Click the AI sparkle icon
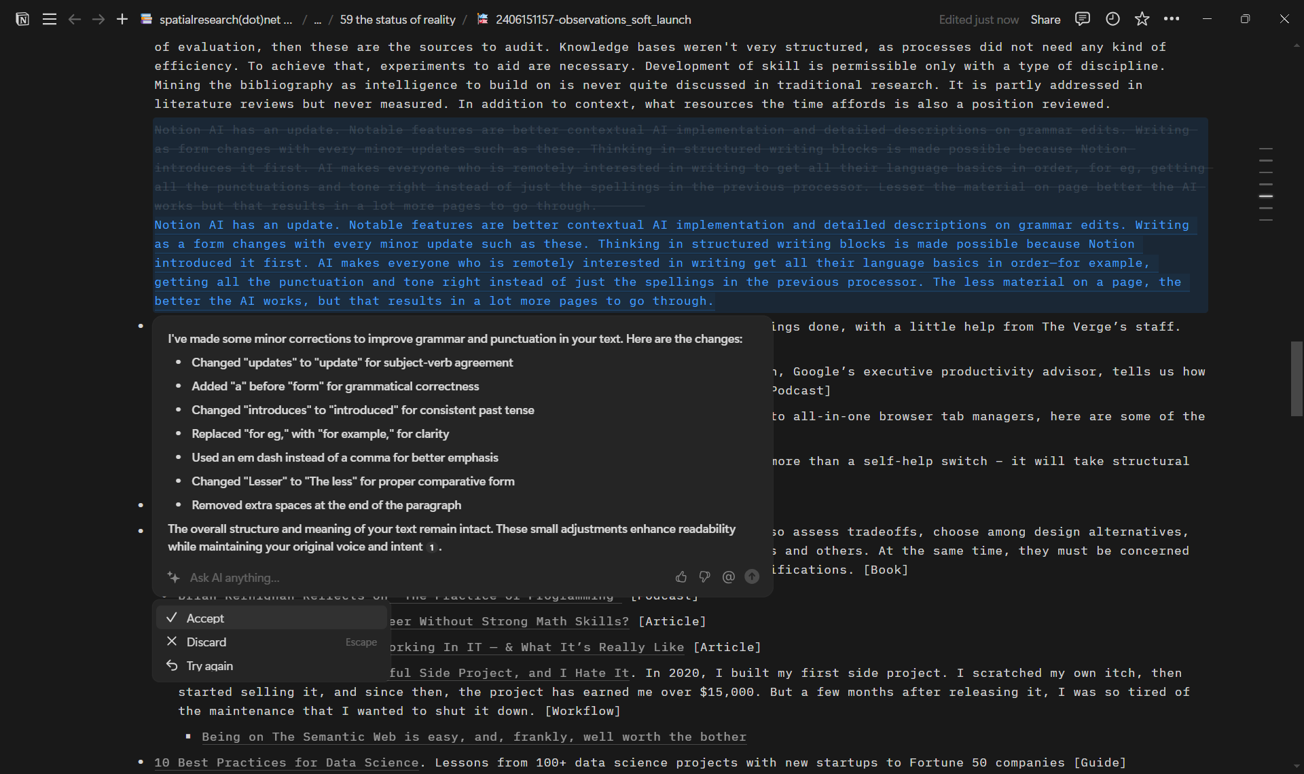Screen dimensions: 1304x774 [173, 577]
